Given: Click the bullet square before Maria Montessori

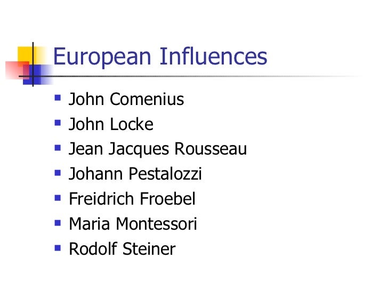Looking at the screenshot, I should click(58, 224).
